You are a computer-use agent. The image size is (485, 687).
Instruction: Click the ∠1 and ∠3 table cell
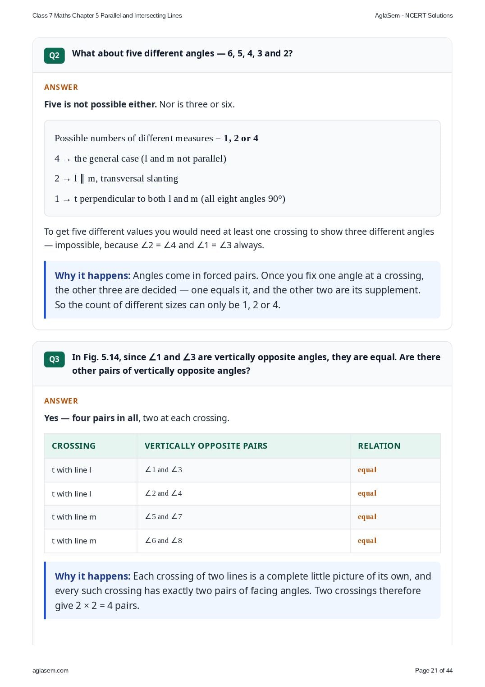[x=244, y=470]
